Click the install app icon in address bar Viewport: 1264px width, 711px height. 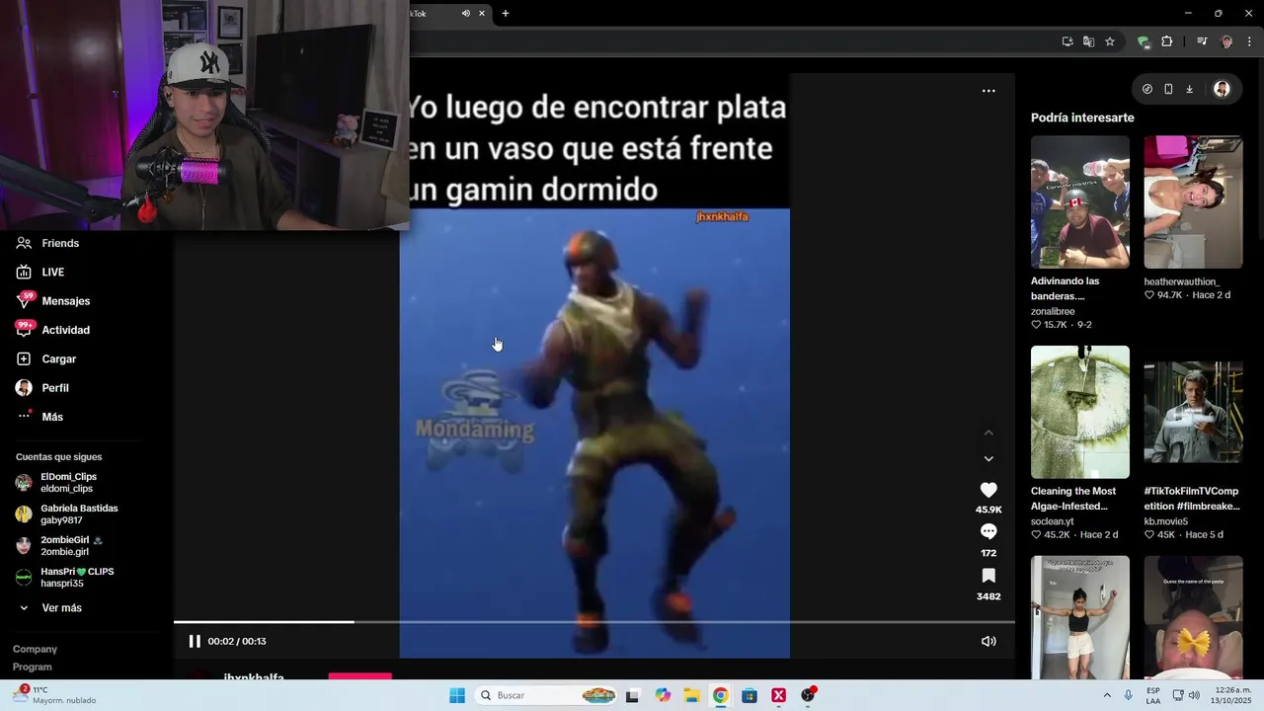click(x=1067, y=41)
